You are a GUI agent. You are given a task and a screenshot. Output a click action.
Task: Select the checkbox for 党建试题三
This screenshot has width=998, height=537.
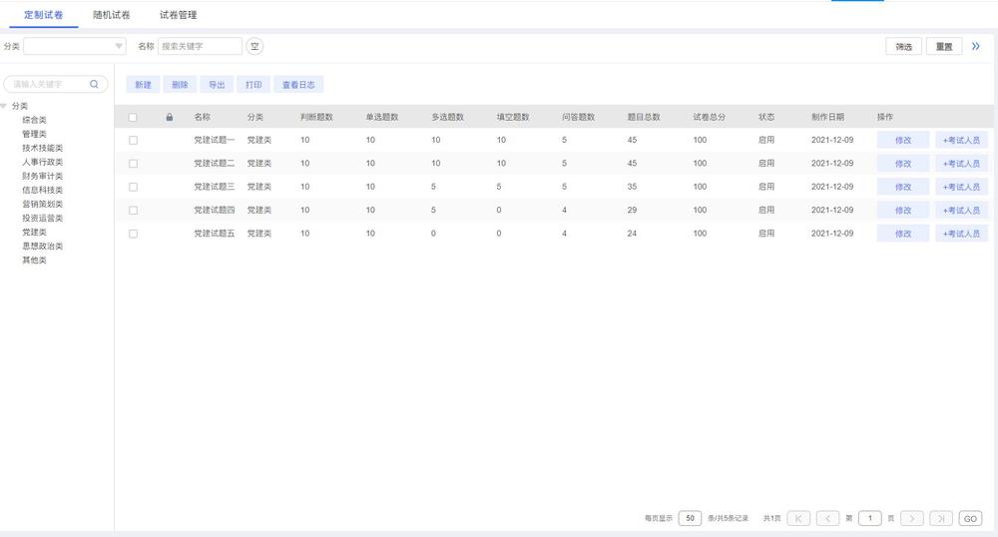click(133, 187)
